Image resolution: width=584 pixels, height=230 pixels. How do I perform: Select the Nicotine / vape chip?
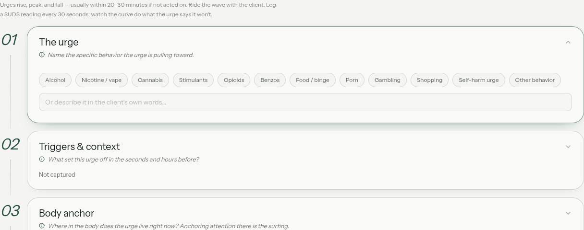(x=101, y=80)
